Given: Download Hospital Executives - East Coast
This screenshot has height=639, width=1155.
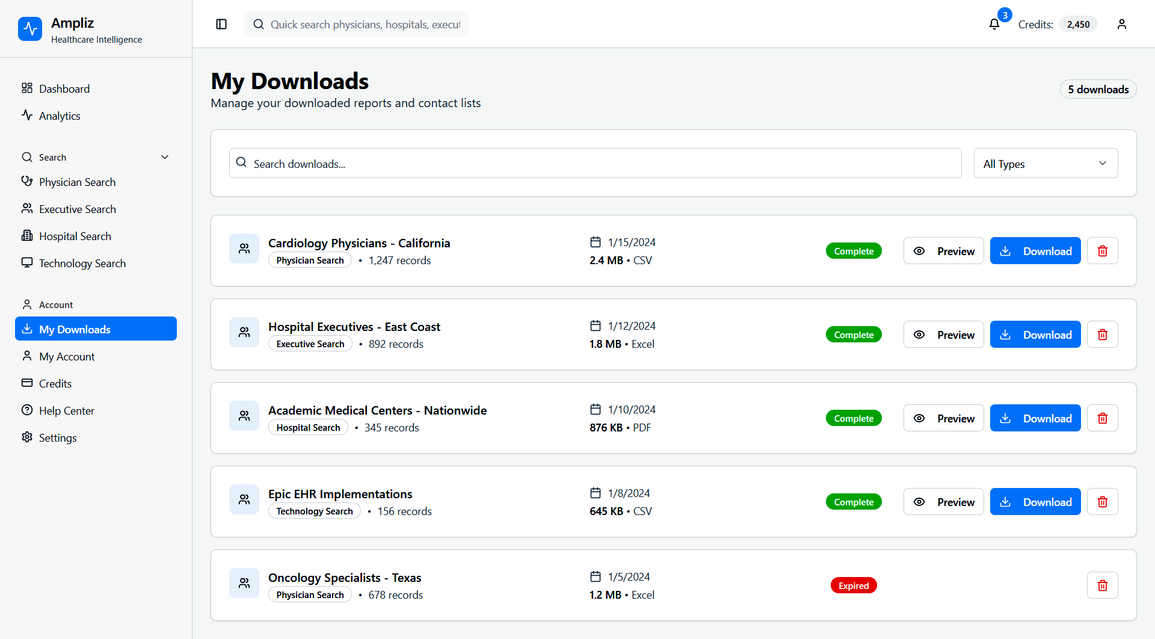Looking at the screenshot, I should (1035, 335).
